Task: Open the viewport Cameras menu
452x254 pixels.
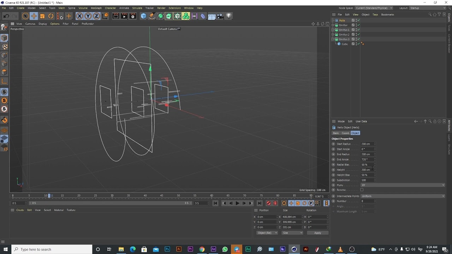Action: click(30, 24)
